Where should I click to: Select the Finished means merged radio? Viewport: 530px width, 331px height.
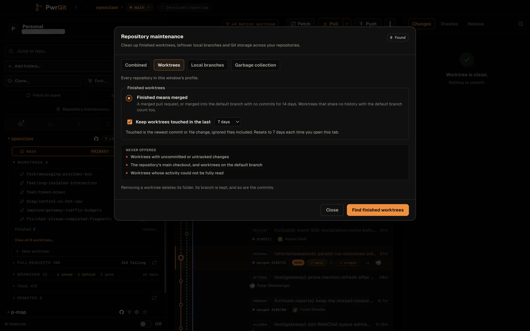pos(129,98)
